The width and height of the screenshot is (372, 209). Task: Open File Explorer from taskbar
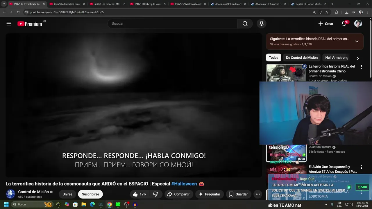pyautogui.click(x=84, y=204)
